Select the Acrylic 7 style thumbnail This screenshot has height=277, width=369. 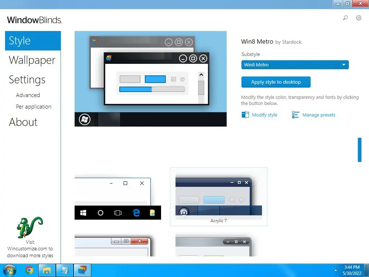[x=219, y=197]
